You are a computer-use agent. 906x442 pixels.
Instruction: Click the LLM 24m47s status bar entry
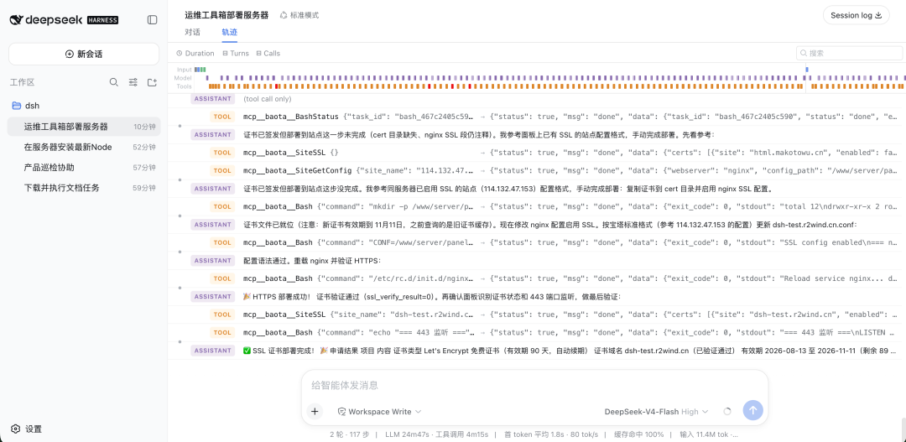pyautogui.click(x=437, y=434)
